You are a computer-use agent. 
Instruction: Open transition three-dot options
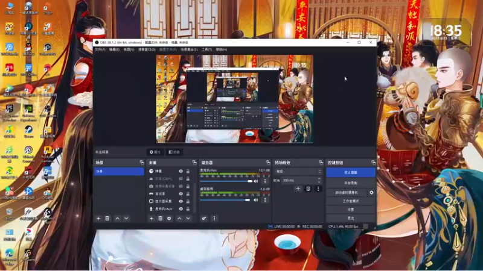click(318, 188)
